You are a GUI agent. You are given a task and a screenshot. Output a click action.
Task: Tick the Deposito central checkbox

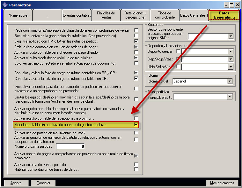click(178, 51)
